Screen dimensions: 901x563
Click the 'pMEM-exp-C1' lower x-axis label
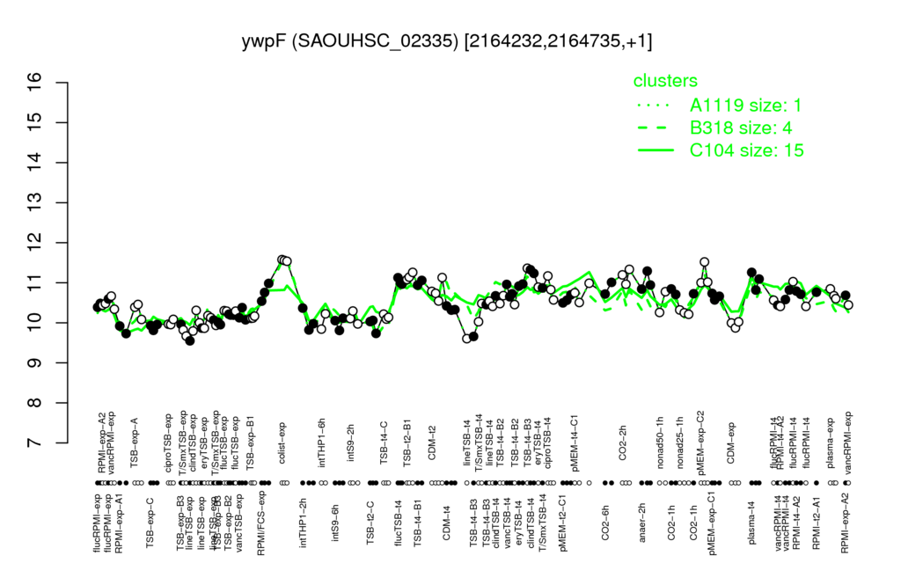pos(713,523)
